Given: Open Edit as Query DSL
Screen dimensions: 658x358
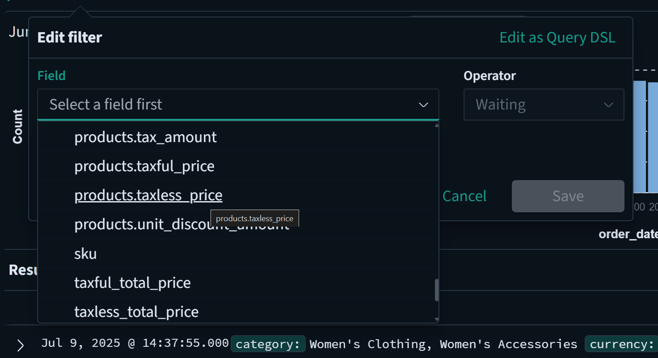Looking at the screenshot, I should (x=557, y=37).
